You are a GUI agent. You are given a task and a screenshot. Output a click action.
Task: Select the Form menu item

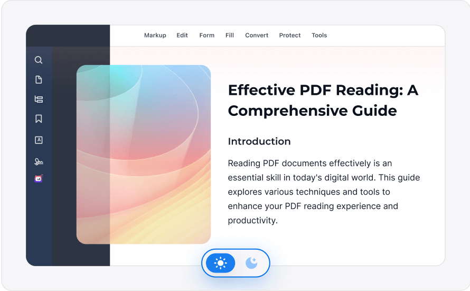[x=206, y=35]
